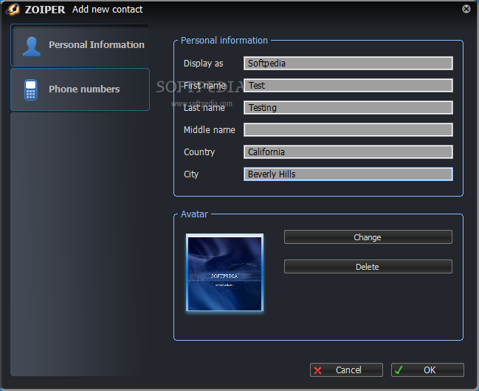The width and height of the screenshot is (479, 391).
Task: Click the empty Middle name field
Action: click(348, 130)
